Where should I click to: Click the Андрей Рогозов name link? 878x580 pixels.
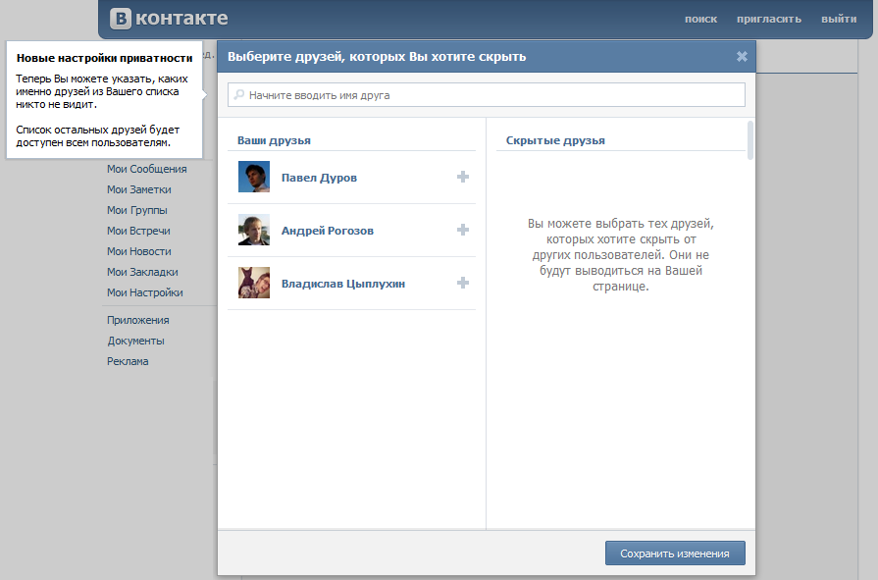[x=328, y=231]
